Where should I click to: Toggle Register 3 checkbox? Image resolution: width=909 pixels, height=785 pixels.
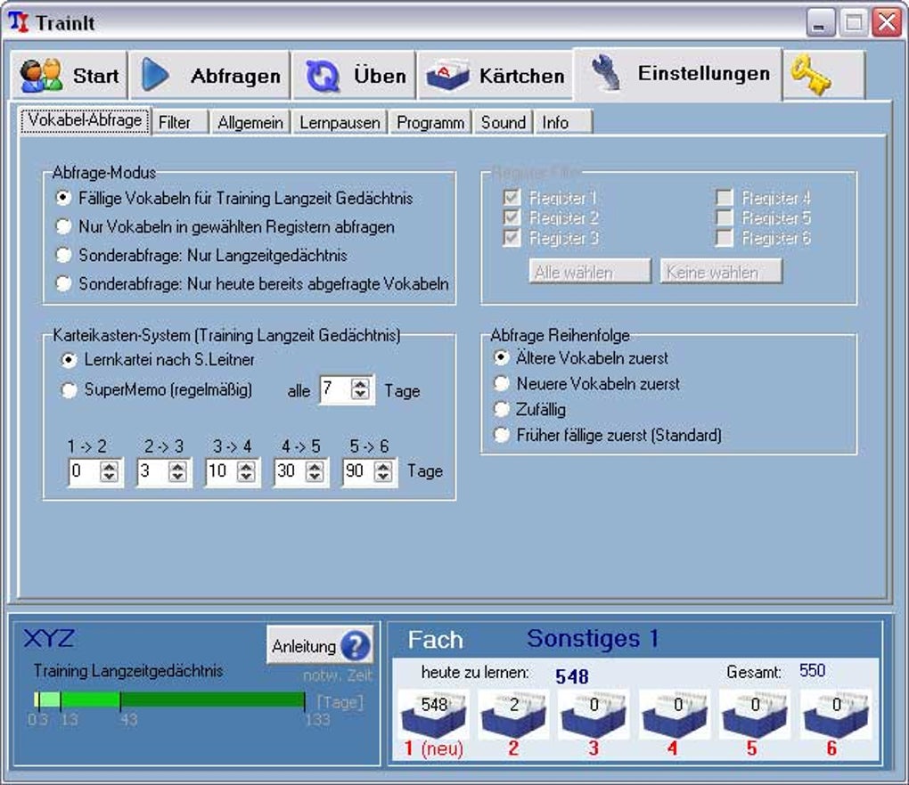[512, 238]
